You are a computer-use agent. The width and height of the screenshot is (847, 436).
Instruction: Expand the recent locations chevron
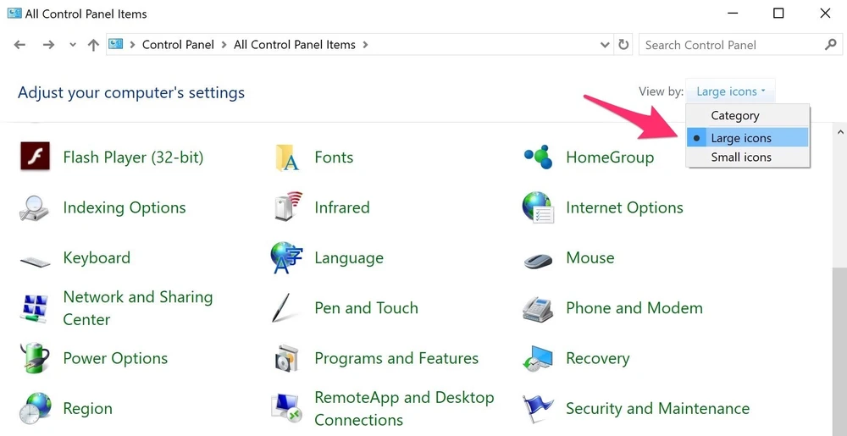[x=73, y=45]
